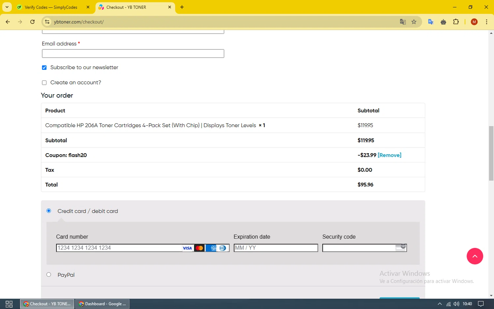
Task: Open a new browser tab
Action: click(182, 7)
